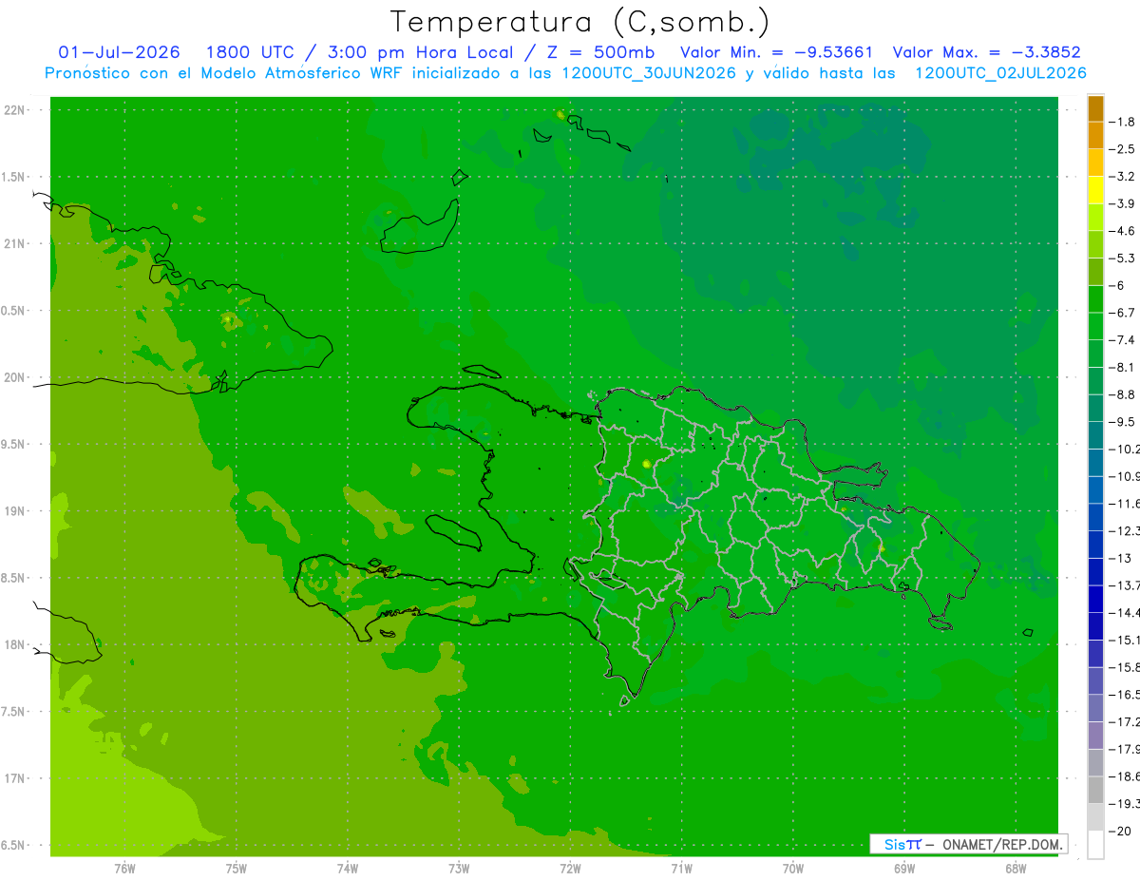Click the "-13" colorbar value
This screenshot has height=881, width=1140.
(1121, 558)
